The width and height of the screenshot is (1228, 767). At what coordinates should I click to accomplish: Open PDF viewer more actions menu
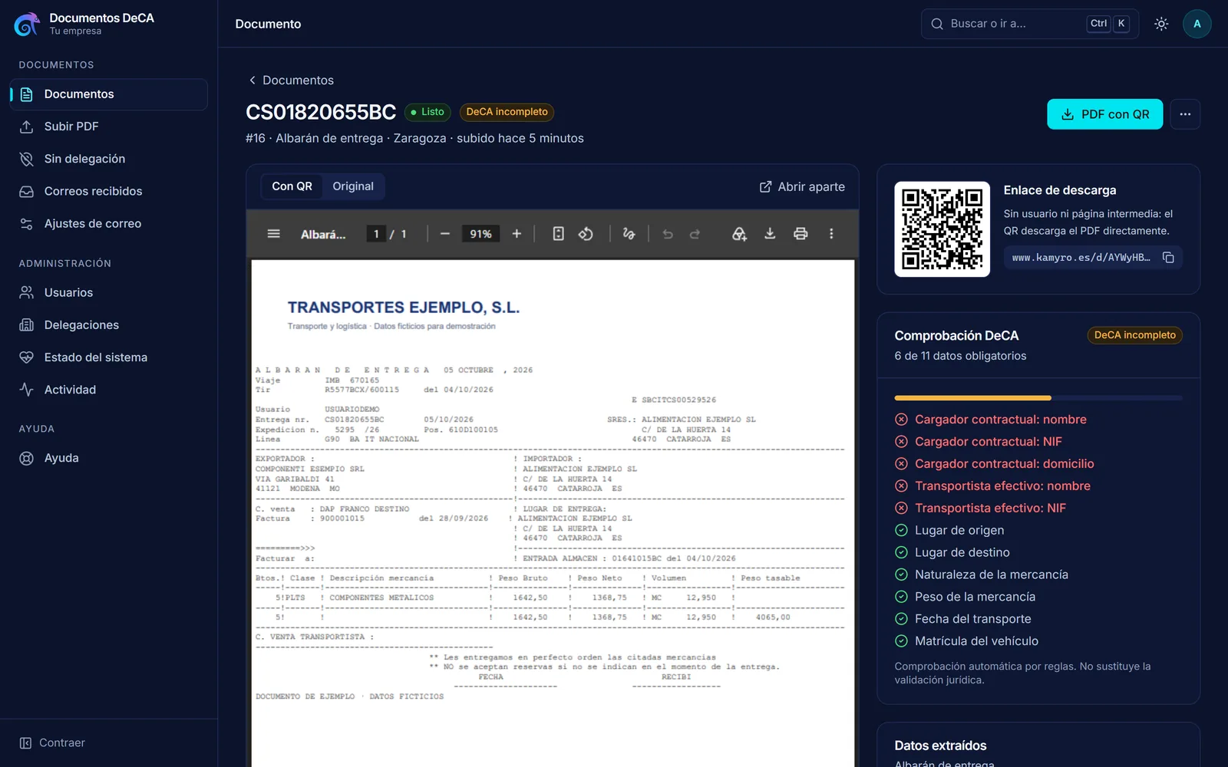point(831,234)
